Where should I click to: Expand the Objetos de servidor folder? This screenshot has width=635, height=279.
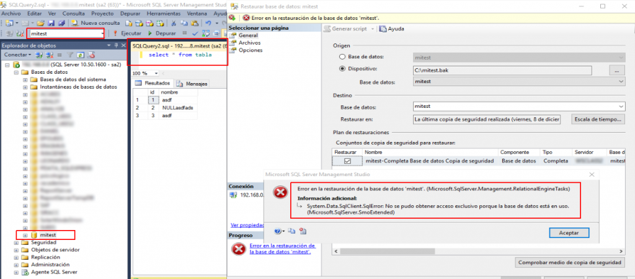pos(16,250)
